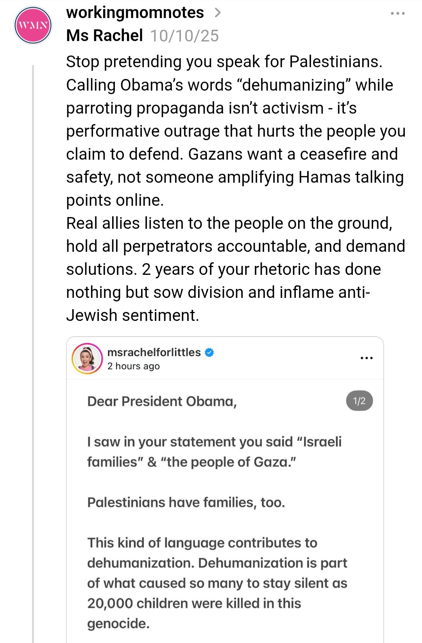The image size is (422, 643).
Task: Open the Ms Rachel topic tag
Action: pos(104,36)
